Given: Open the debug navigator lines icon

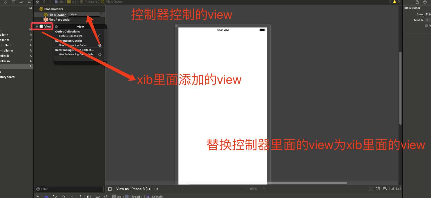Looking at the screenshot, I should coord(13,2).
